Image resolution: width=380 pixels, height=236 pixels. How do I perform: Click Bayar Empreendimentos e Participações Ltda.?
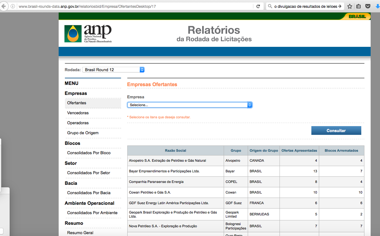(x=164, y=171)
